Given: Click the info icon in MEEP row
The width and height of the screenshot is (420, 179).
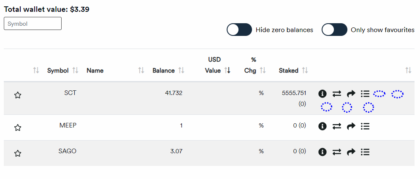Looking at the screenshot, I should [x=322, y=126].
